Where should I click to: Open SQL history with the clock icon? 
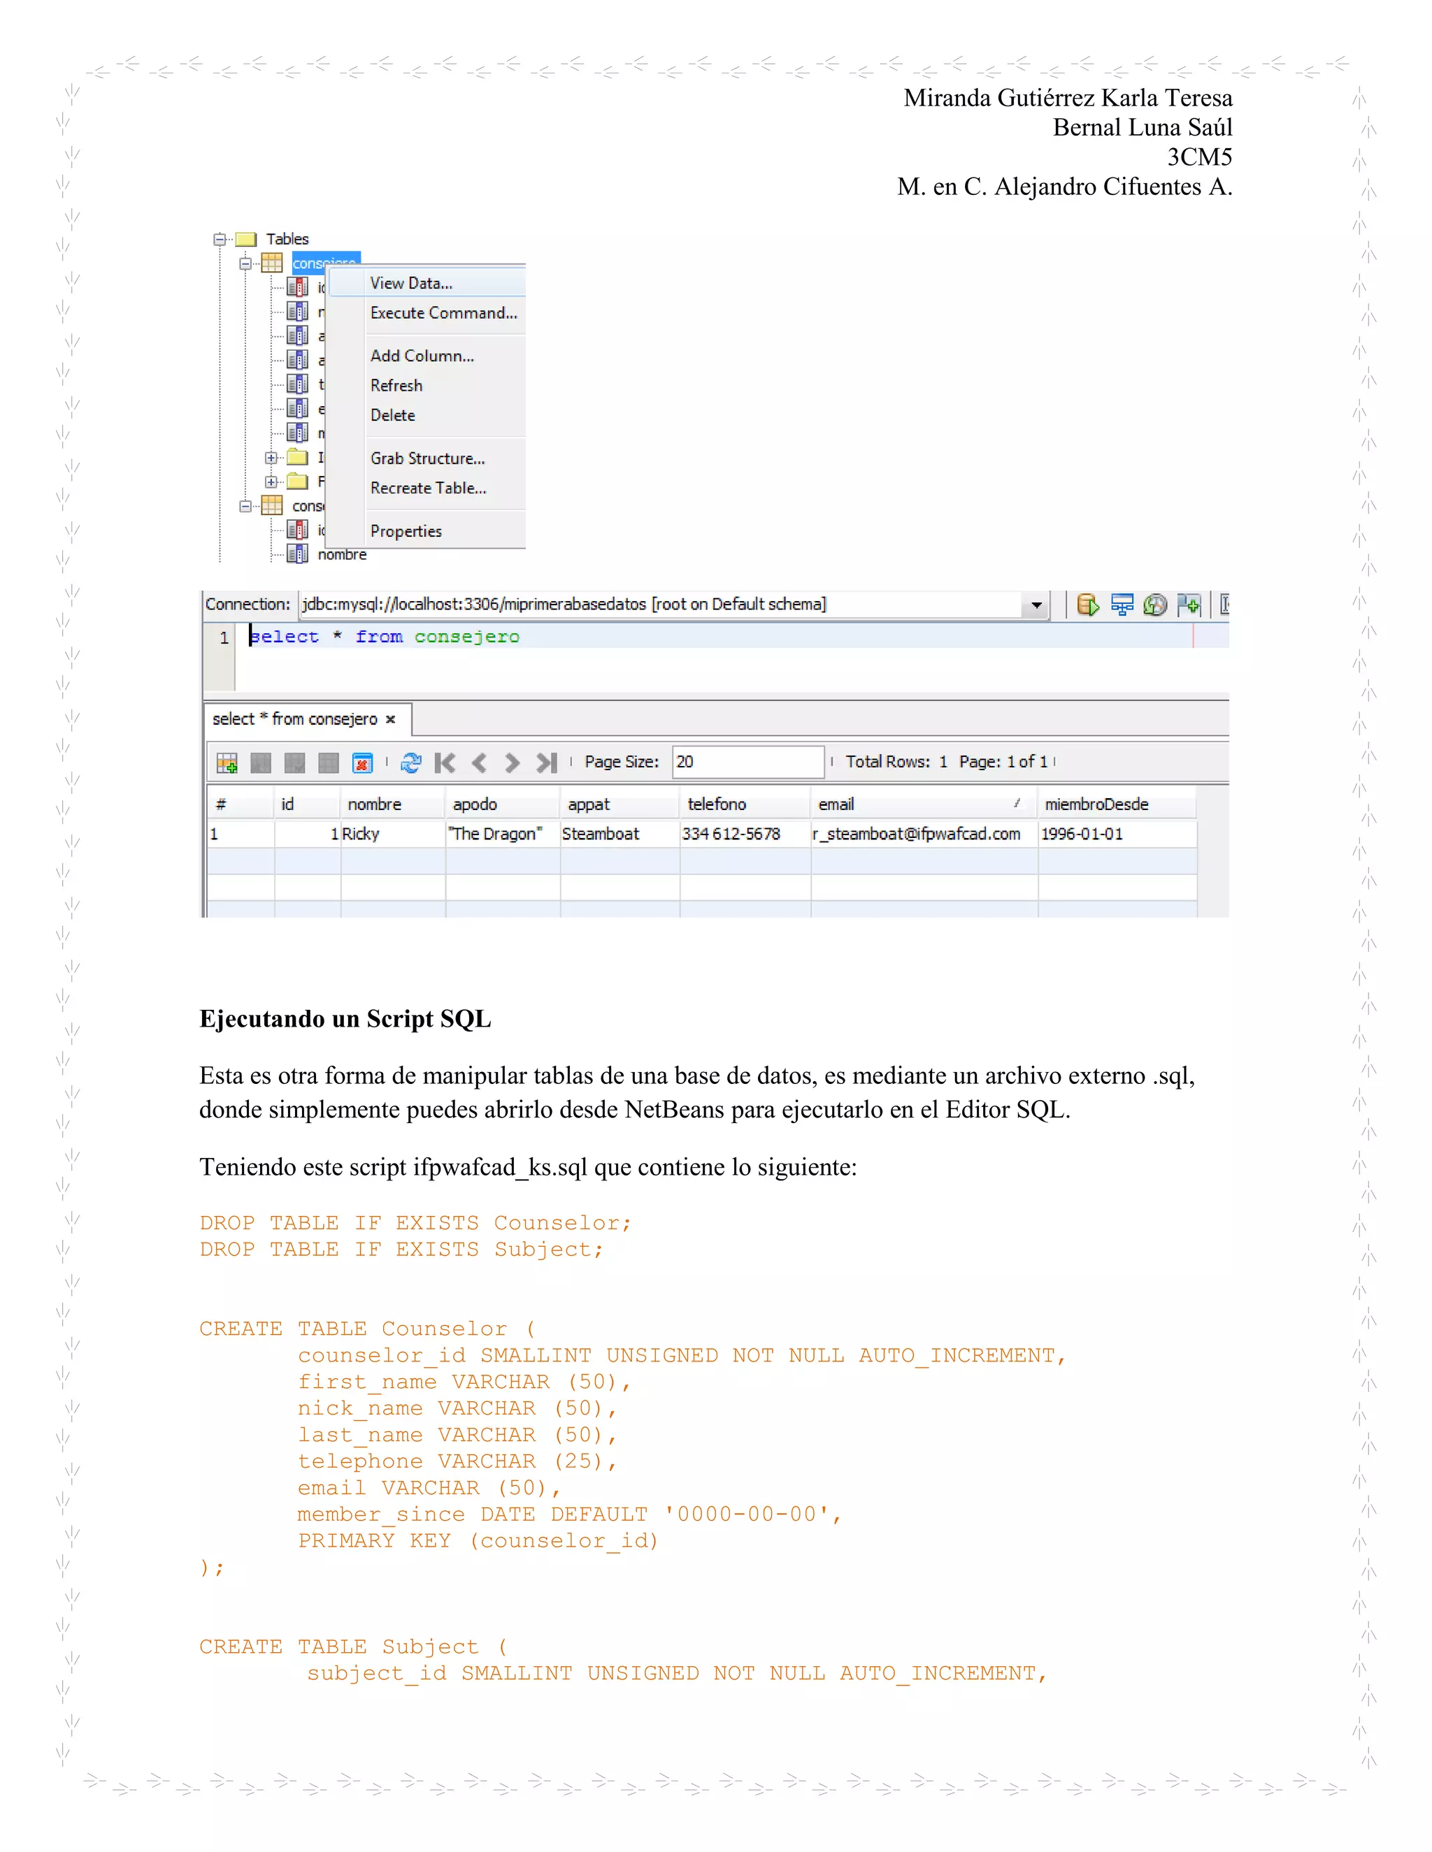click(1154, 605)
